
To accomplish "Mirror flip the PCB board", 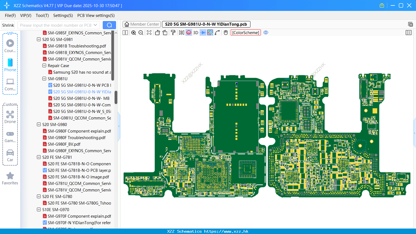I will pyautogui.click(x=182, y=33).
